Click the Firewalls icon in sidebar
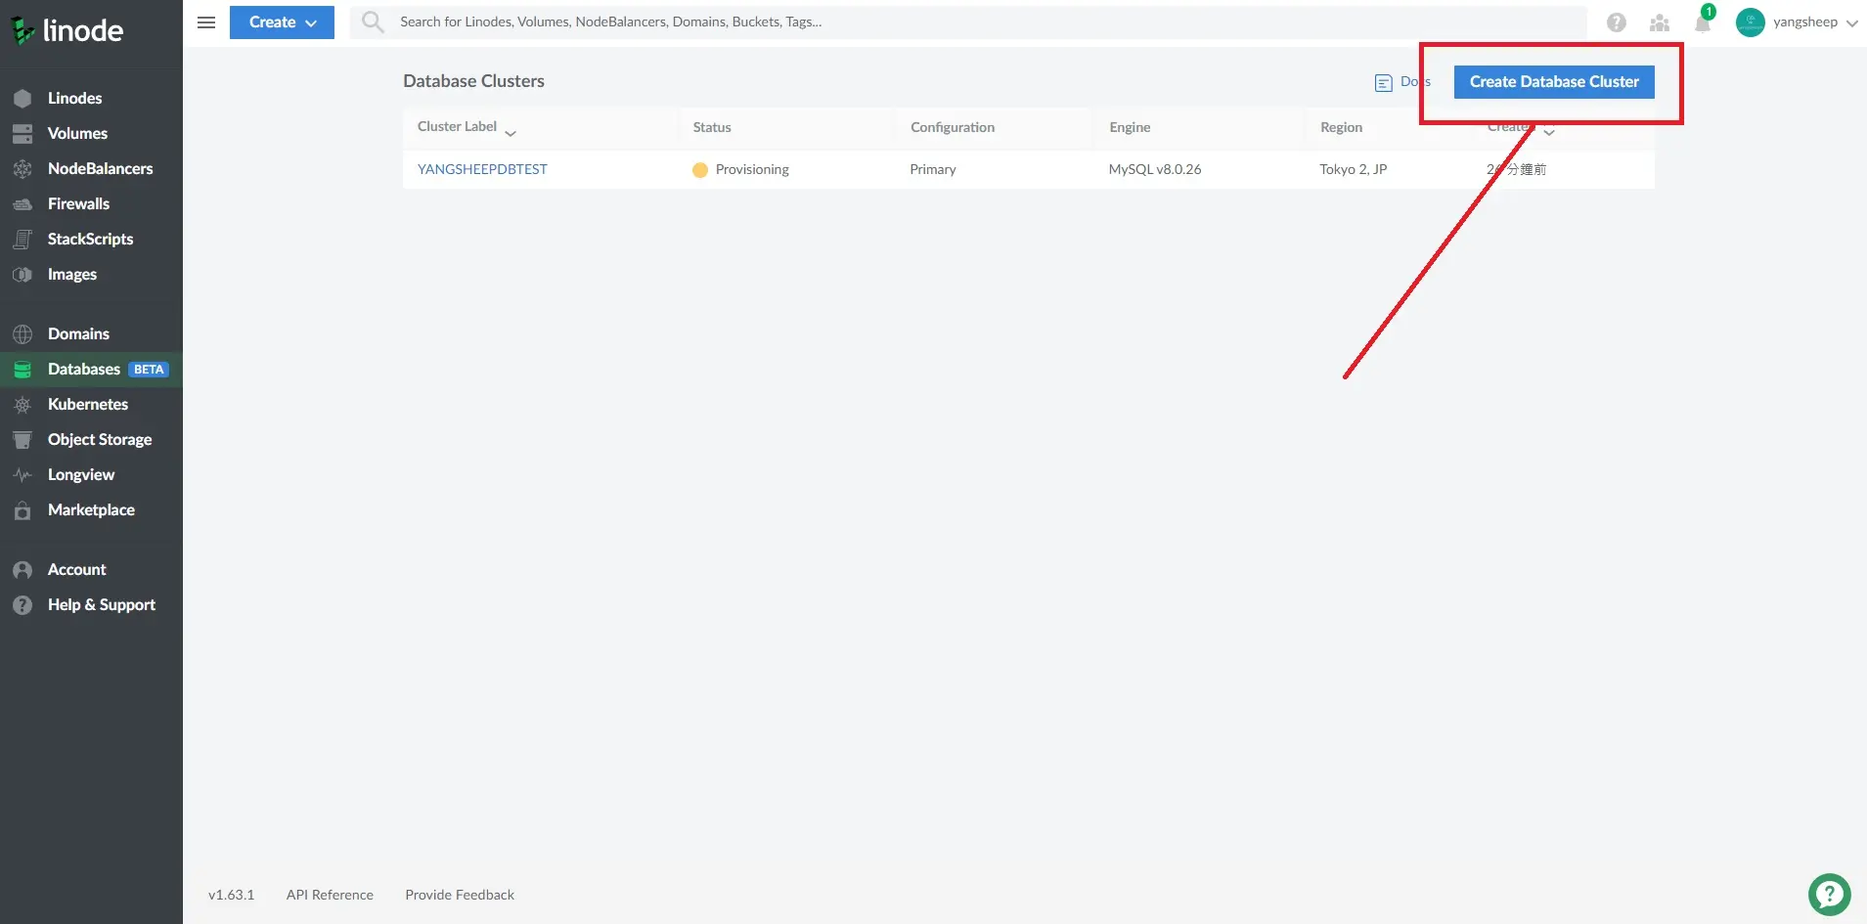1867x924 pixels. tap(22, 203)
